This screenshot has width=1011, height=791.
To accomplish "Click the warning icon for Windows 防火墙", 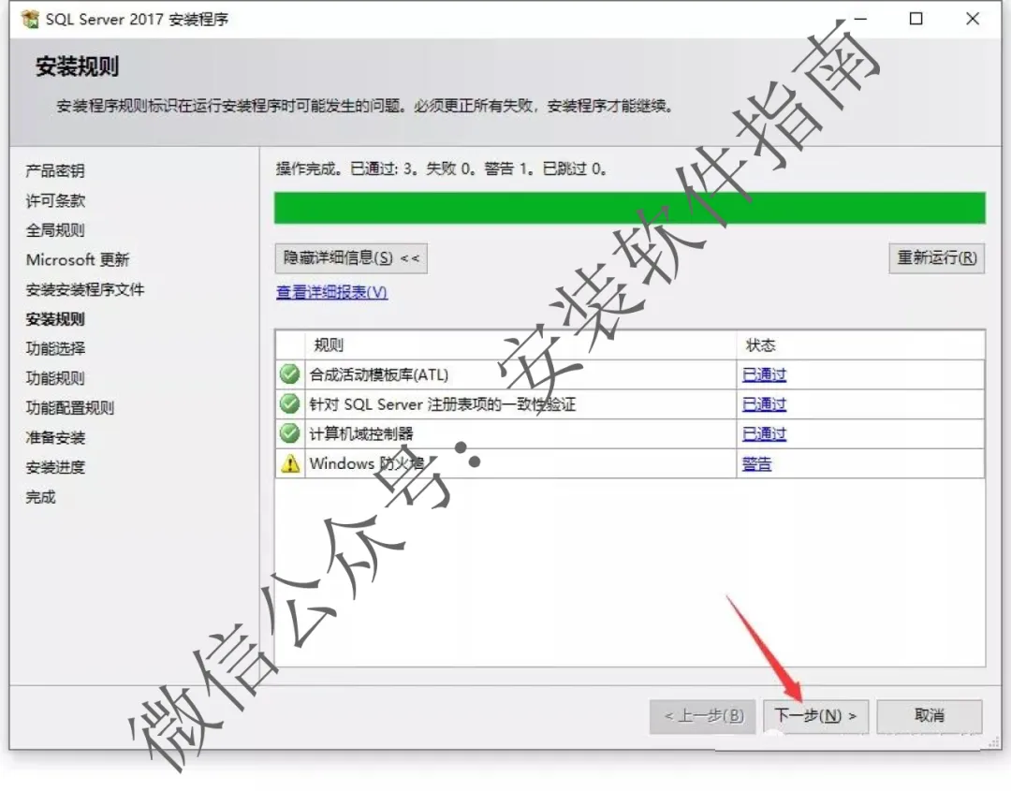I will (290, 463).
